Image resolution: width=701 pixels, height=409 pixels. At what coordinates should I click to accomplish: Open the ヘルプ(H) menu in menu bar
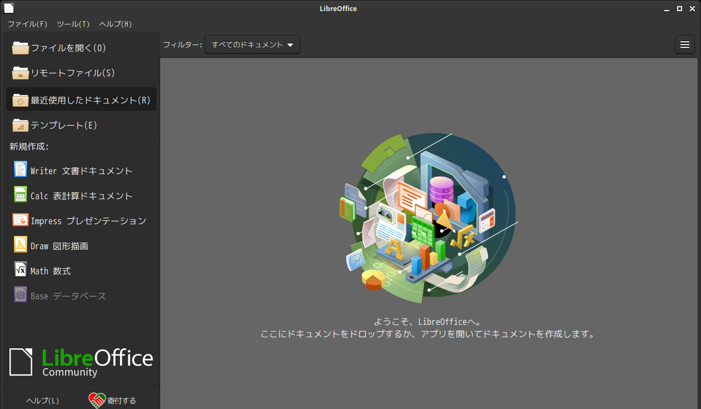[x=116, y=24]
